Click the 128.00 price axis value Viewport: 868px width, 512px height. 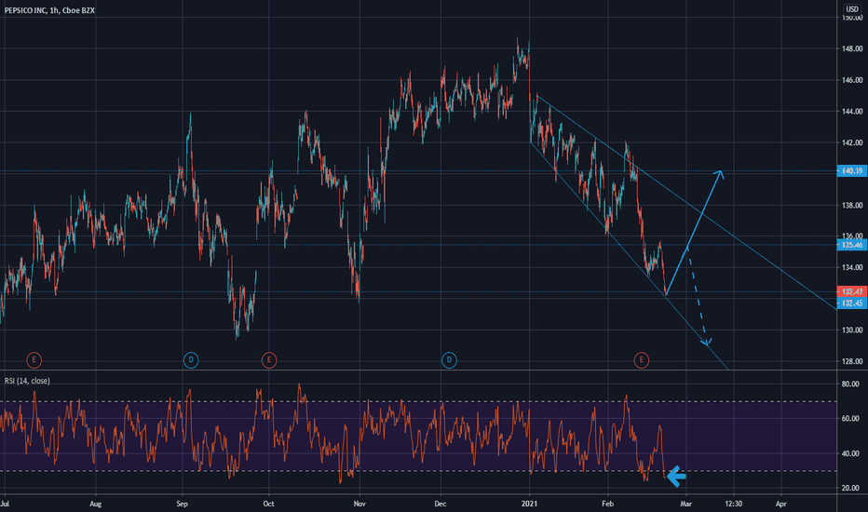click(852, 361)
